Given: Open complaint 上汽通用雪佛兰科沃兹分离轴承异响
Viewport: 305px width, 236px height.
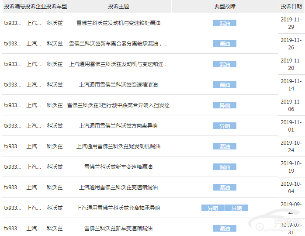Looking at the screenshot, I should 118,208.
